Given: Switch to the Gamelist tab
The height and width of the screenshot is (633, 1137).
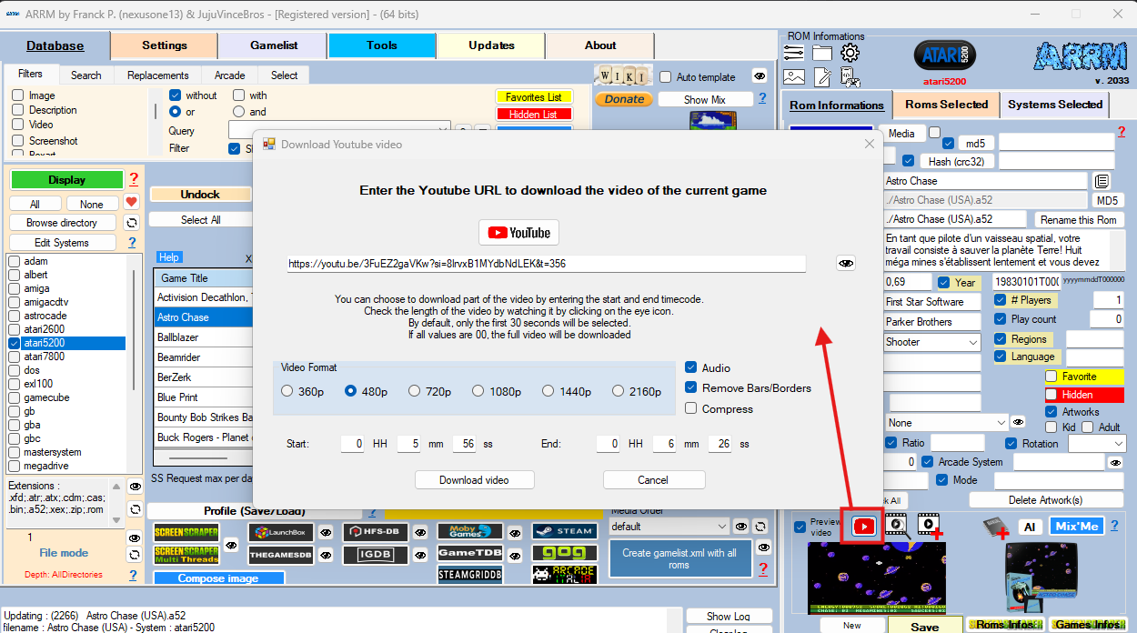Looking at the screenshot, I should 273,45.
